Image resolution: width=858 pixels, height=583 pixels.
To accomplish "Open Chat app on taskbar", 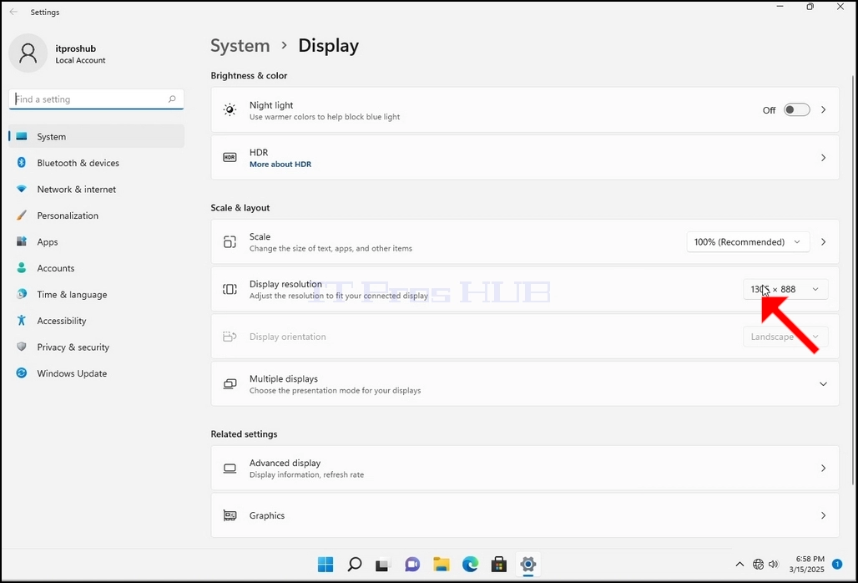I will coord(412,564).
